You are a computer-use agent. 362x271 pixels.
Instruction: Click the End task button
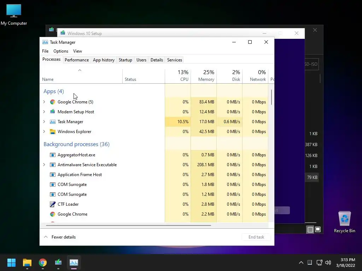click(x=256, y=237)
